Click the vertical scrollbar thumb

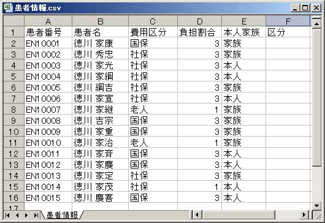point(316,98)
